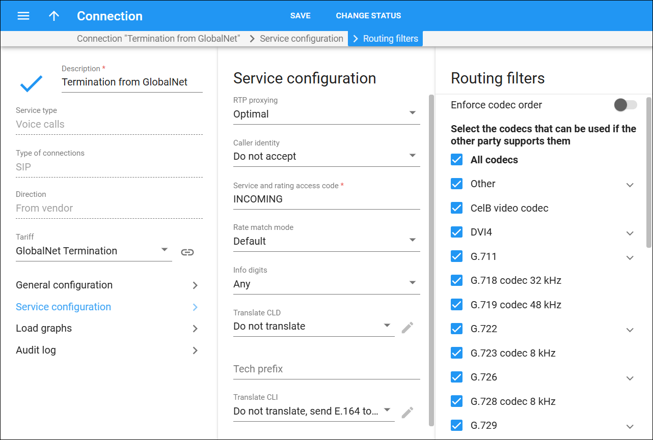Open Rate match mode dropdown

[x=326, y=241]
